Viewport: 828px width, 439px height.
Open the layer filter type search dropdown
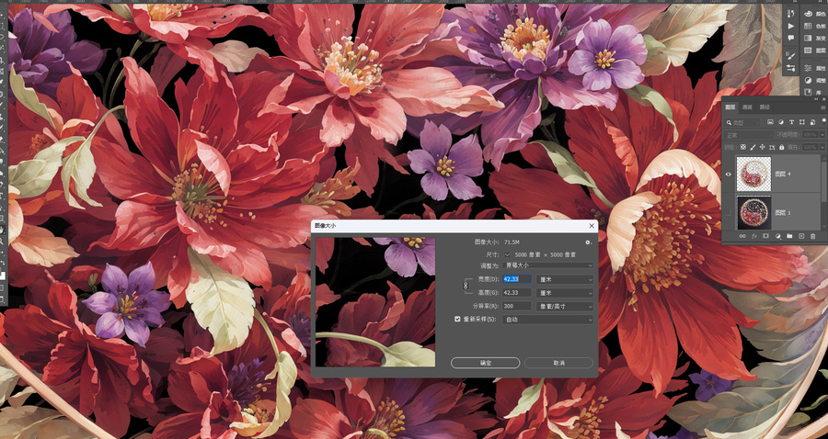point(743,122)
